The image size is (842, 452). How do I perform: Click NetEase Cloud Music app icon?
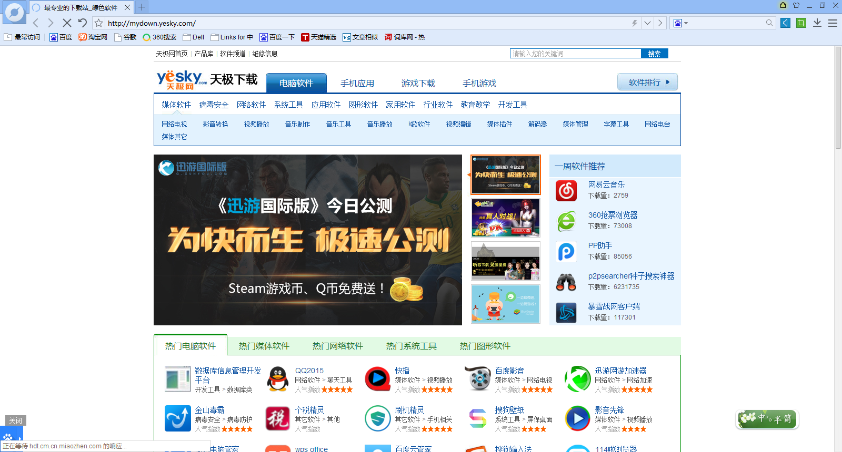pos(566,190)
